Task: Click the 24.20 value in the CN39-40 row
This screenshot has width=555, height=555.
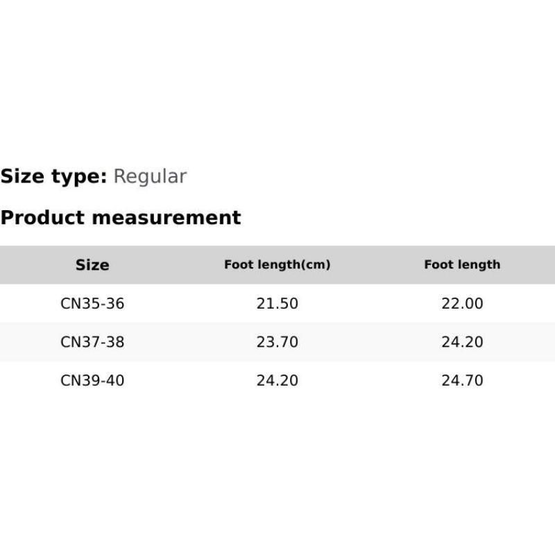Action: tap(277, 380)
